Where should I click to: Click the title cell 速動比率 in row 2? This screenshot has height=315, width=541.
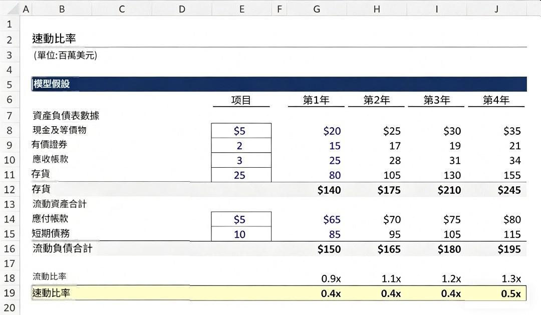[54, 39]
